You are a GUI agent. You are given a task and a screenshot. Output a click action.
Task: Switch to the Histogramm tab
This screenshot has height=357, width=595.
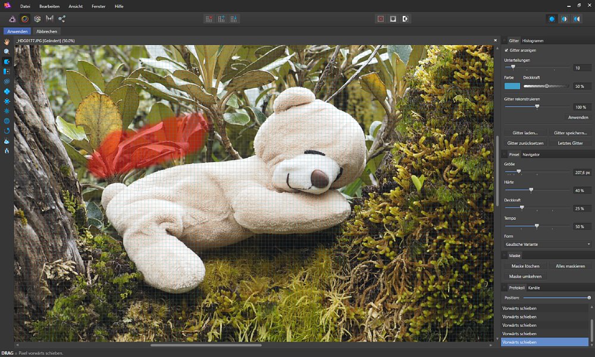click(533, 40)
